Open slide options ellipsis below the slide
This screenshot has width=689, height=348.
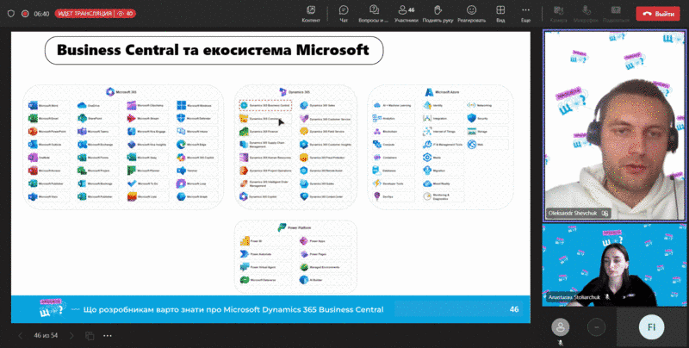(108, 336)
